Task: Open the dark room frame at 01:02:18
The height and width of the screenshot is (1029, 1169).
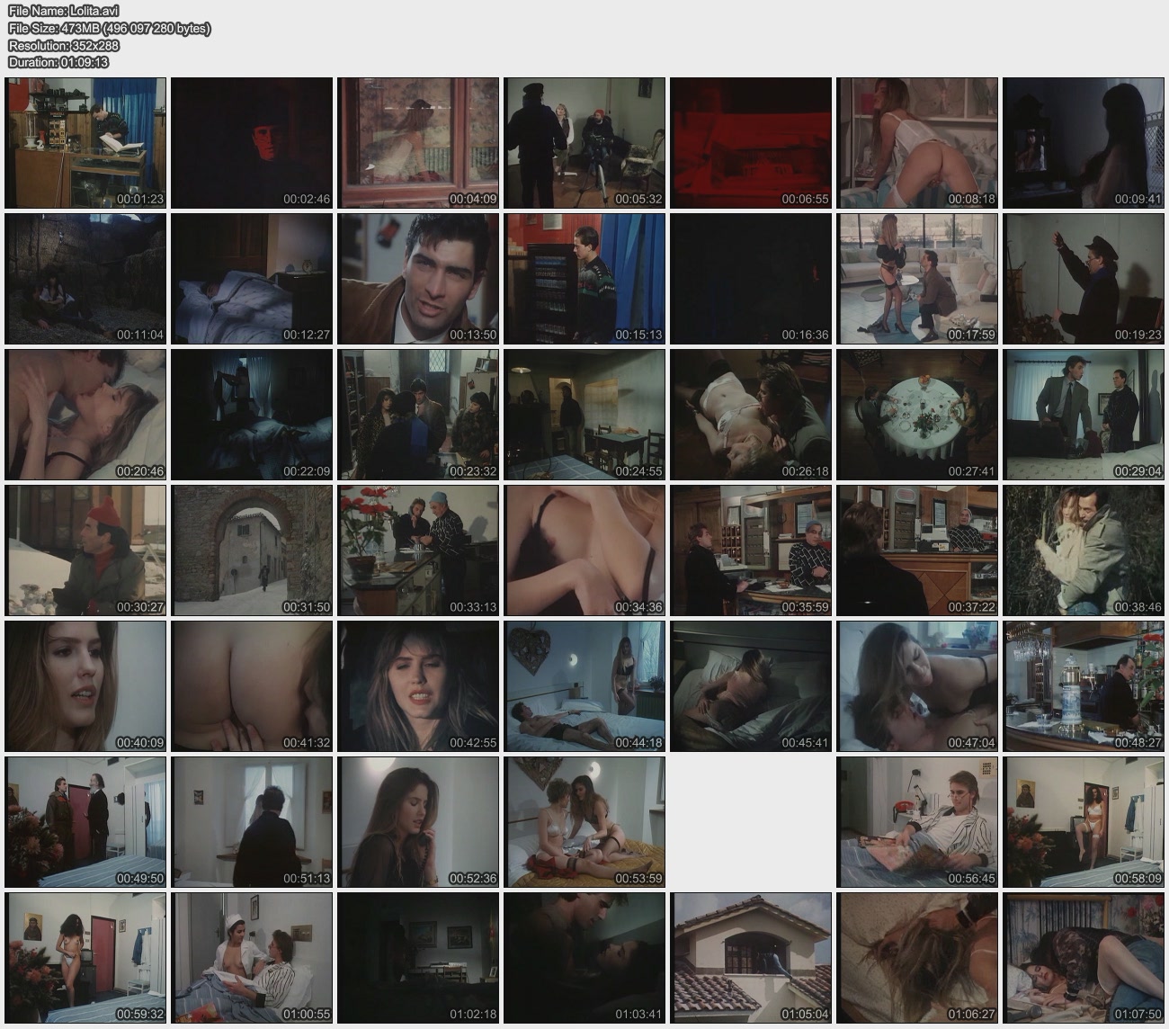Action: (418, 958)
